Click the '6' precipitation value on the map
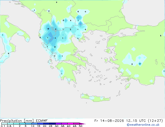 (48, 29)
